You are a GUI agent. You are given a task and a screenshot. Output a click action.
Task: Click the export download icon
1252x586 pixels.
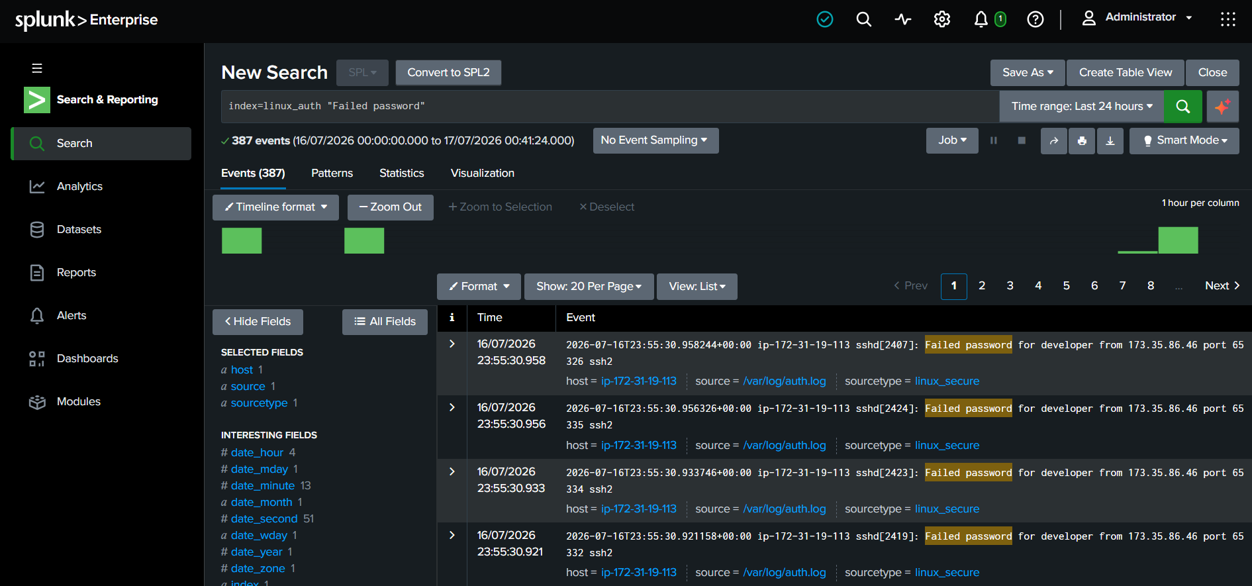click(x=1110, y=140)
